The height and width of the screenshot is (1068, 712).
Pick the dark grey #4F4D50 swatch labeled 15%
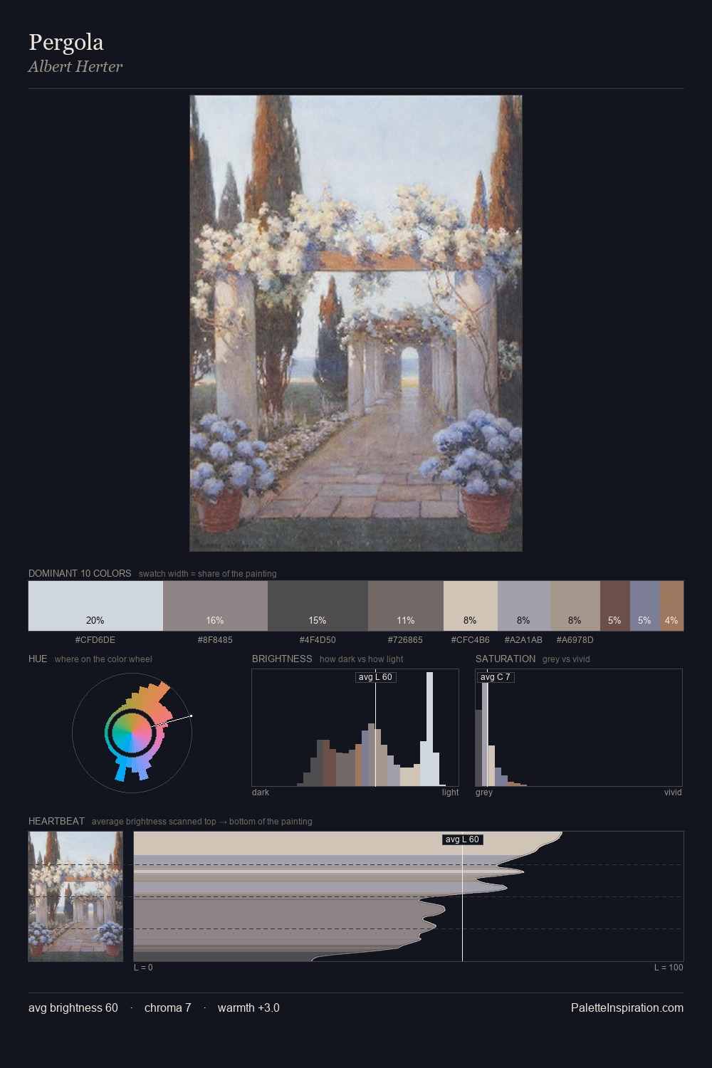pyautogui.click(x=318, y=606)
